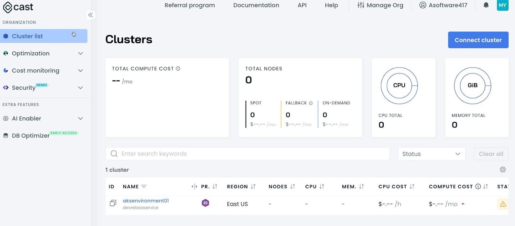Click the 1 cluster count label

pyautogui.click(x=117, y=170)
